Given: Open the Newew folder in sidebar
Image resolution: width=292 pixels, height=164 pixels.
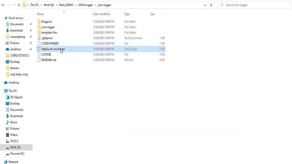Looking at the screenshot, I should click(14, 68).
